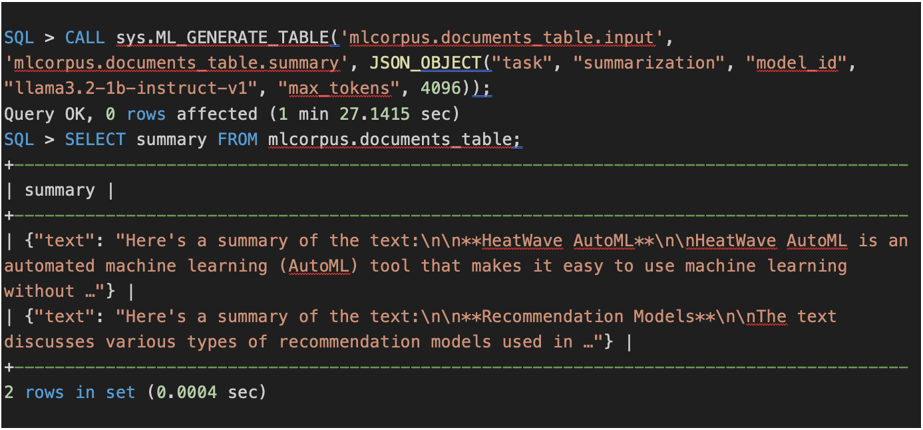This screenshot has width=923, height=430.
Task: Click the SELECT keyword in the second query
Action: coord(95,139)
